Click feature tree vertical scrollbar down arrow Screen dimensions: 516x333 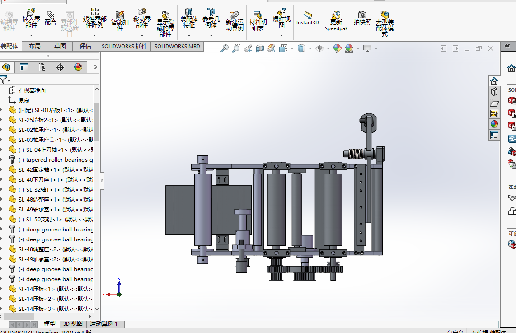pyautogui.click(x=97, y=309)
